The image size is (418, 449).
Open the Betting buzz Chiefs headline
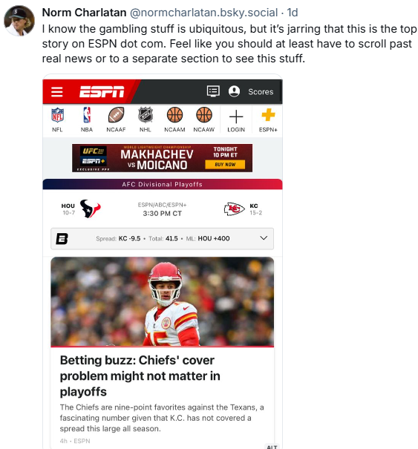tap(140, 376)
